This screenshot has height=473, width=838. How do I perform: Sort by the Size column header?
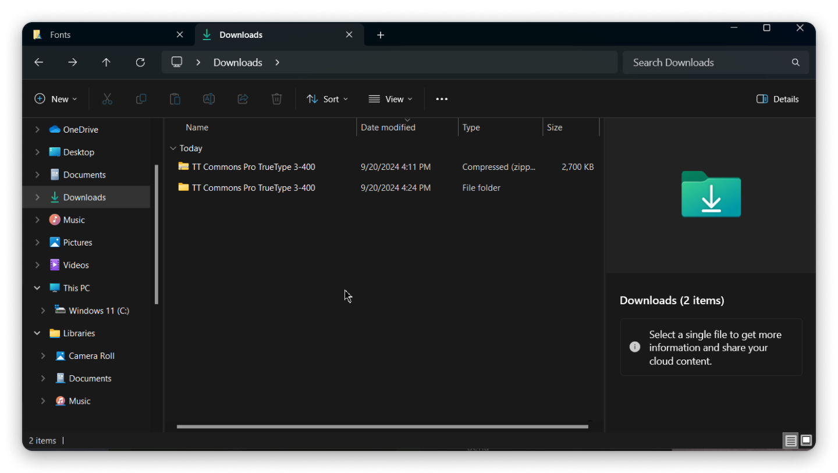555,127
